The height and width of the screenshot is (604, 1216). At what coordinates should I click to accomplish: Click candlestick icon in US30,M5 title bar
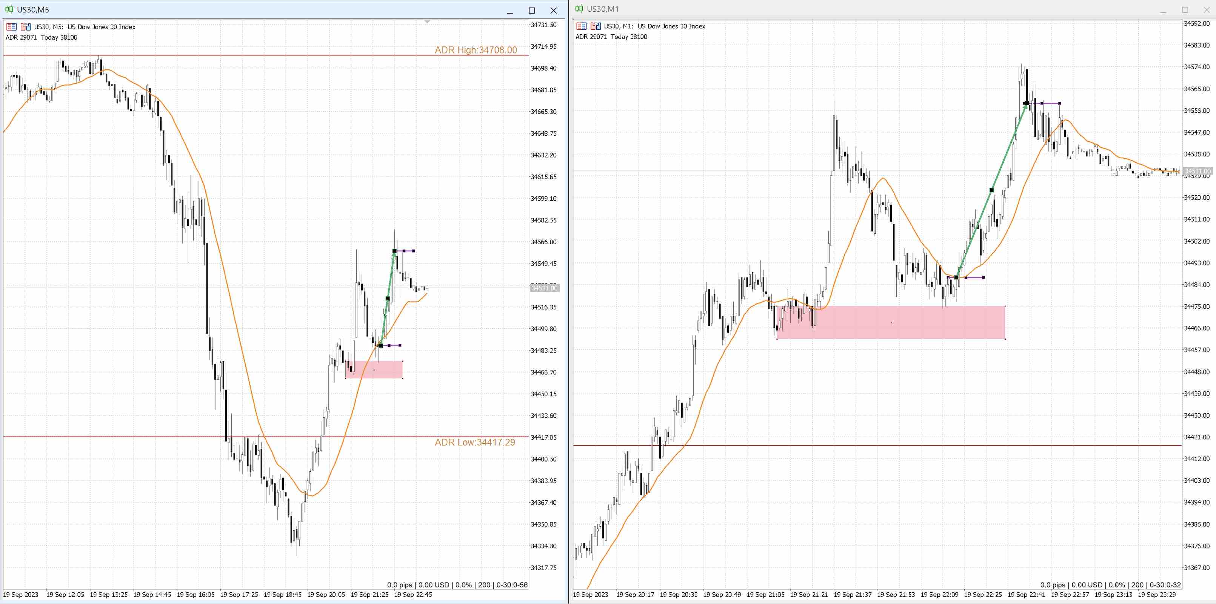tap(9, 9)
